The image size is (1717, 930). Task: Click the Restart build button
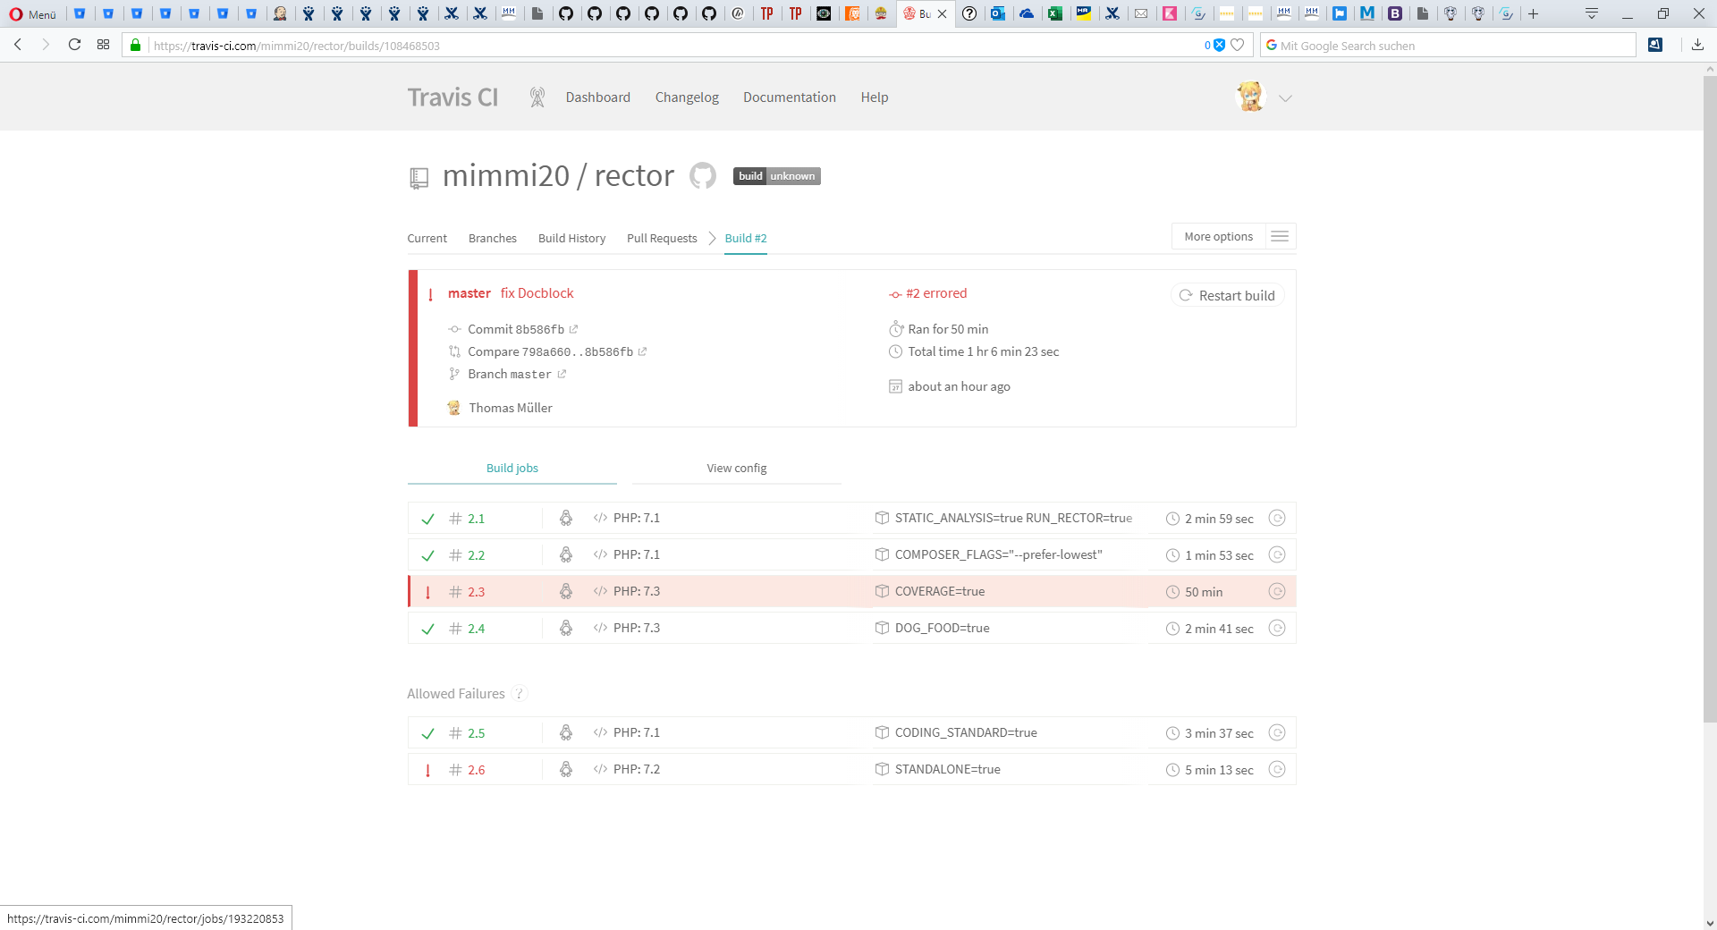(x=1228, y=295)
